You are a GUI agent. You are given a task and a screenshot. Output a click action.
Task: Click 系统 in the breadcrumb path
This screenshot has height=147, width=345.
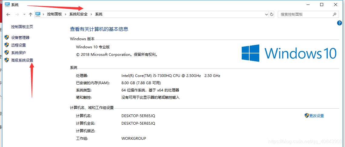coord(99,14)
